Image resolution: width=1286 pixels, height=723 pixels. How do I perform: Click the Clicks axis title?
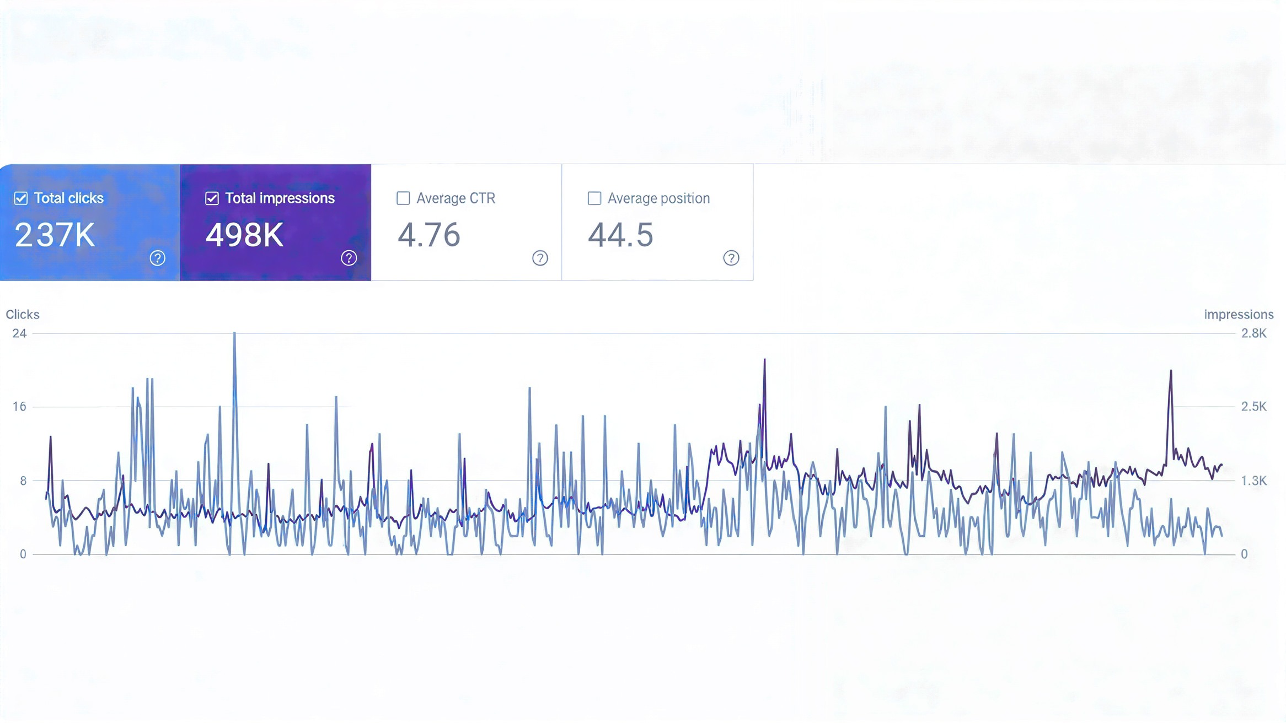click(23, 315)
